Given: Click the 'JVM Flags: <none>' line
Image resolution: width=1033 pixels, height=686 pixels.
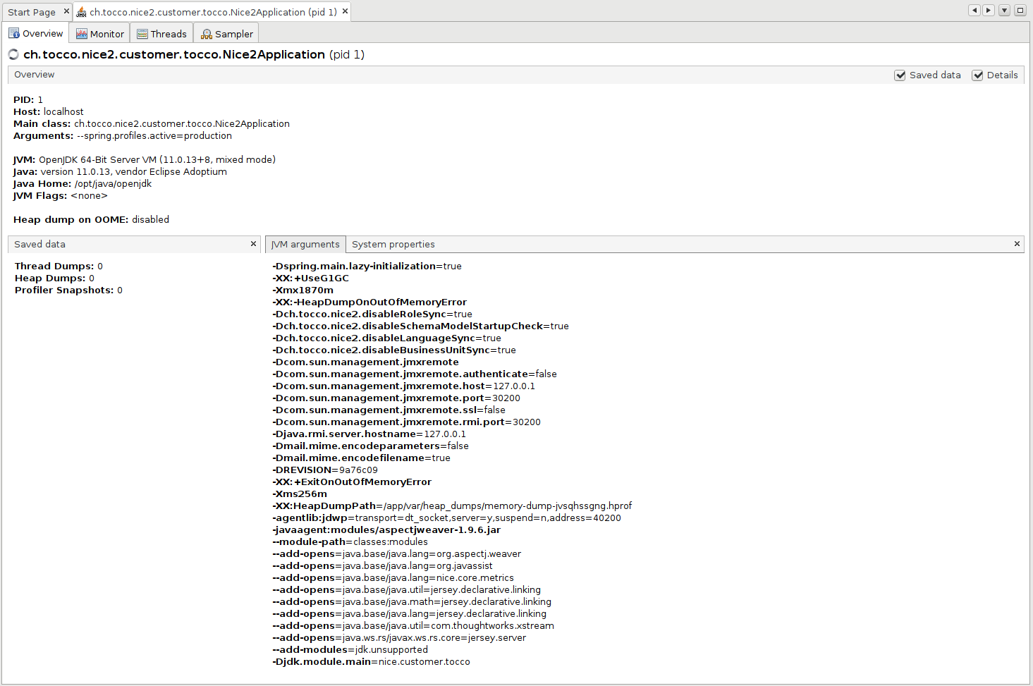Looking at the screenshot, I should [x=61, y=195].
